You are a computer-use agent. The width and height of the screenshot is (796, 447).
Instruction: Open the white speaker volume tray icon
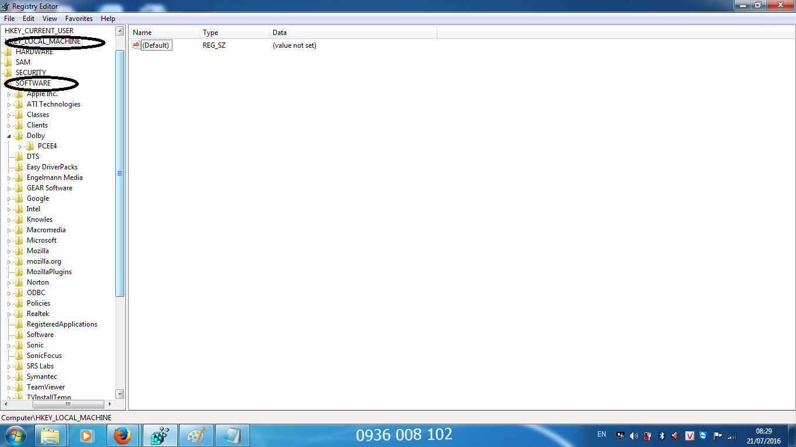[x=634, y=435]
